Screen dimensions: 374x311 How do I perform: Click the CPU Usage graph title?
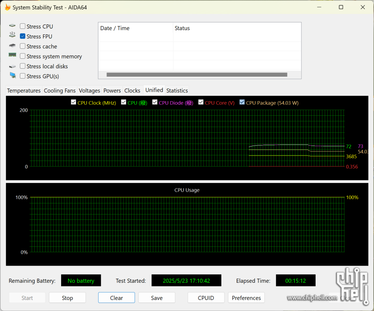tap(187, 190)
